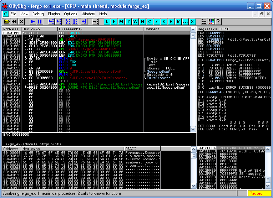Toggle the C flag value

(203, 65)
